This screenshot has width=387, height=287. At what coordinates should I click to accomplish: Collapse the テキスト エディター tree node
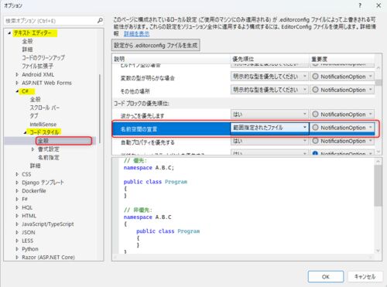[x=9, y=33]
